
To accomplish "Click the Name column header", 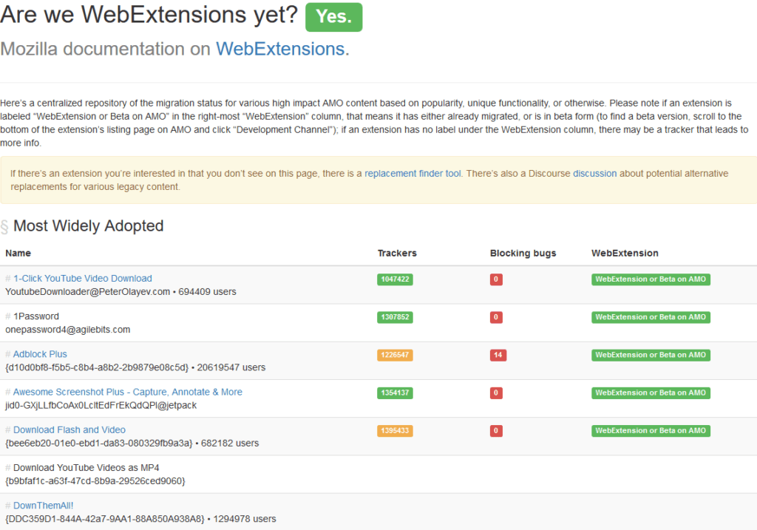I will pos(18,253).
